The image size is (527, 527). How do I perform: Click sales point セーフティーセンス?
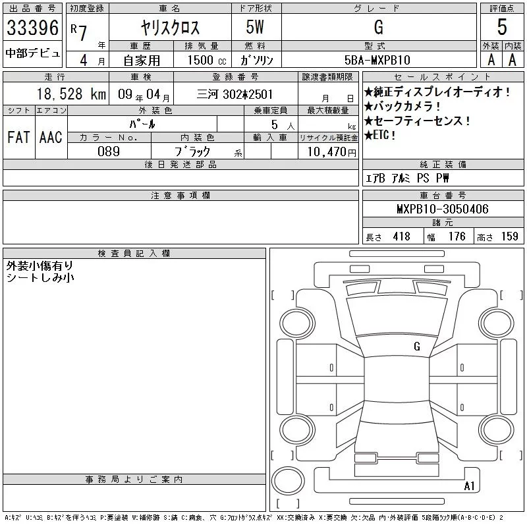418,121
